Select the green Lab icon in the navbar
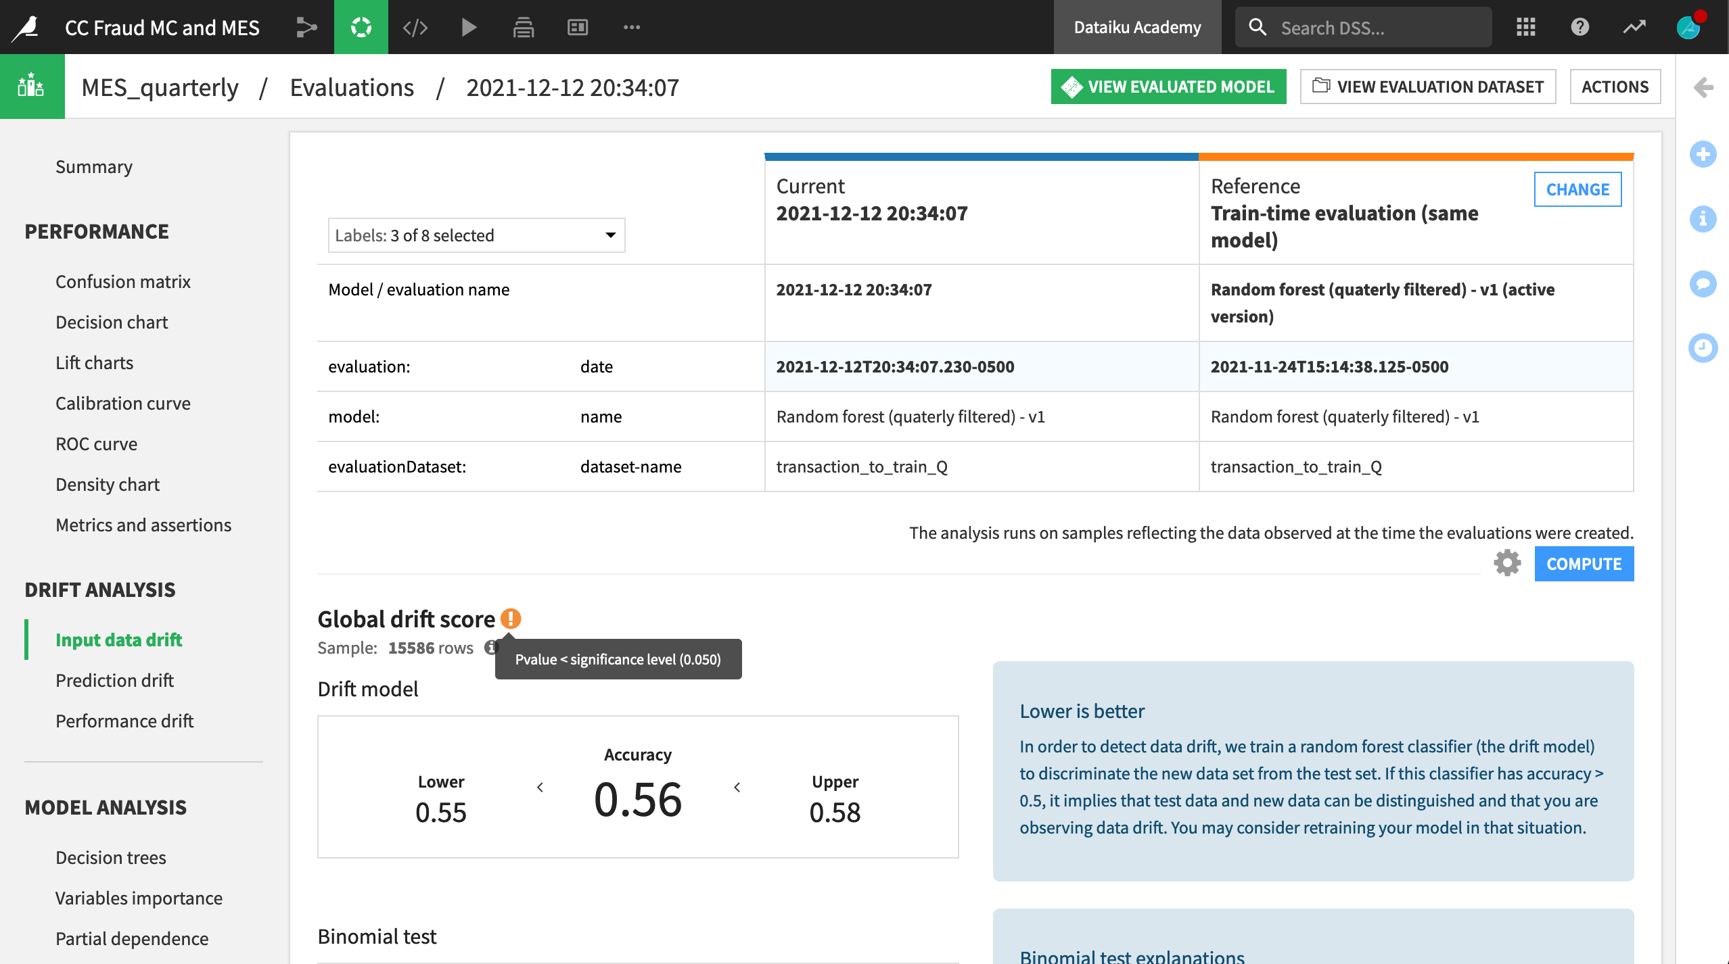The height and width of the screenshot is (964, 1729). [x=361, y=27]
